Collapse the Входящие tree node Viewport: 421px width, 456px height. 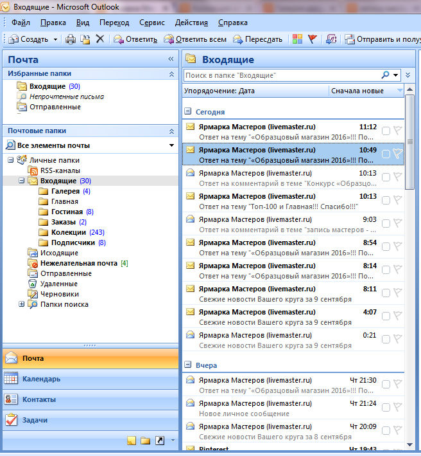(x=21, y=181)
